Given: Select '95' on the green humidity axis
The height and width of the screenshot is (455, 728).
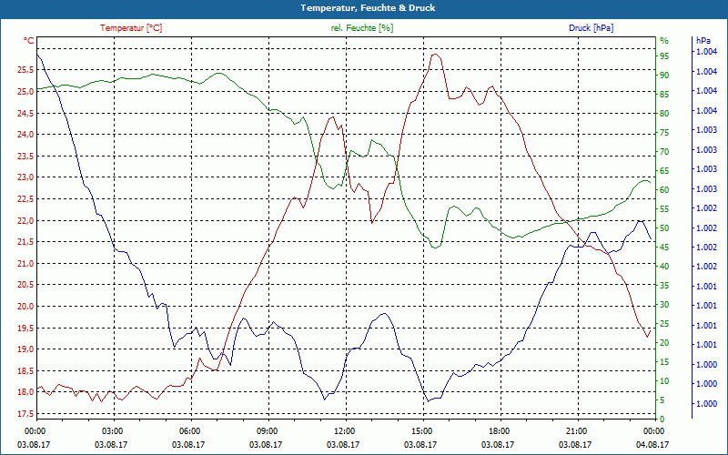Looking at the screenshot, I should click(664, 56).
